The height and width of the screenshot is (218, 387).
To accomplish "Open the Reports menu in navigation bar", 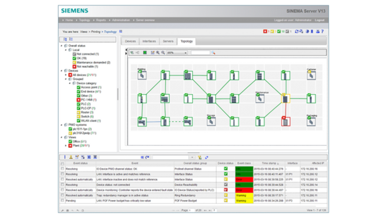I will (101, 20).
